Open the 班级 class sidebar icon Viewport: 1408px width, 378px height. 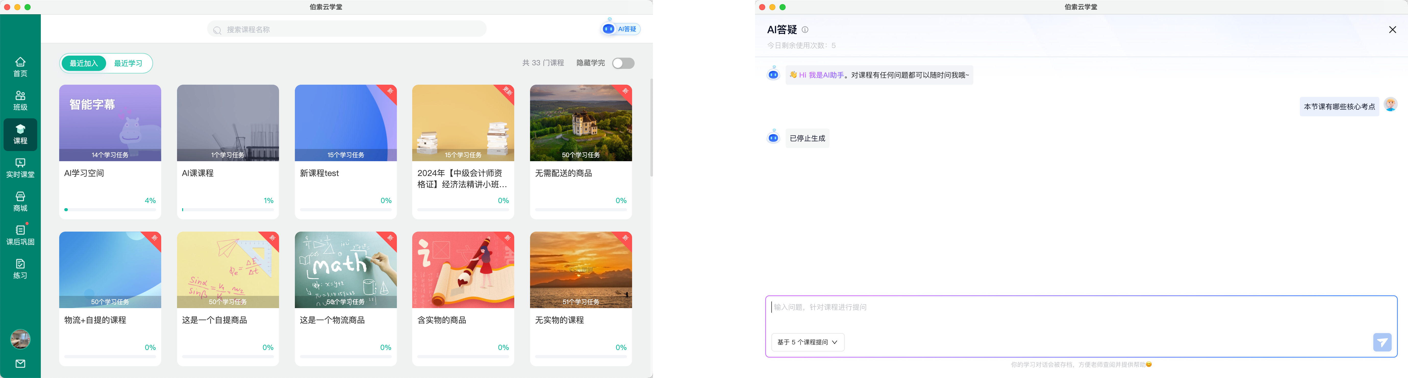(20, 100)
